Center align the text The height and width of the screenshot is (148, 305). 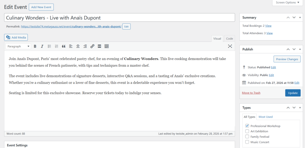78,46
